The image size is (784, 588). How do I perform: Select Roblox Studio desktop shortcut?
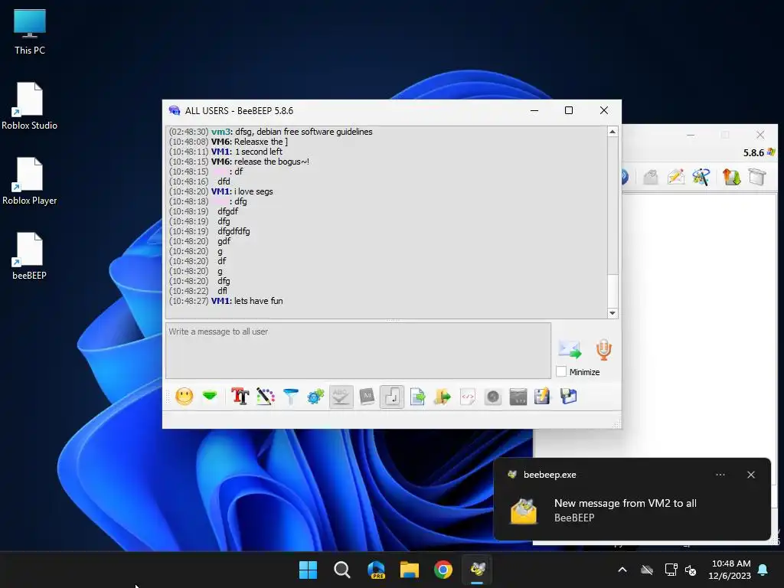[x=30, y=106]
